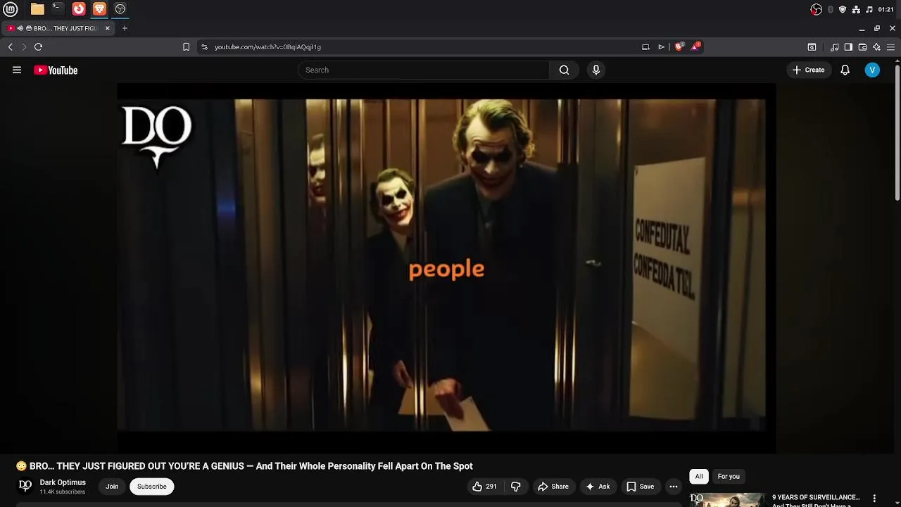Open the music note sound tray icon
Viewport: 901px width, 507px height.
tap(869, 9)
